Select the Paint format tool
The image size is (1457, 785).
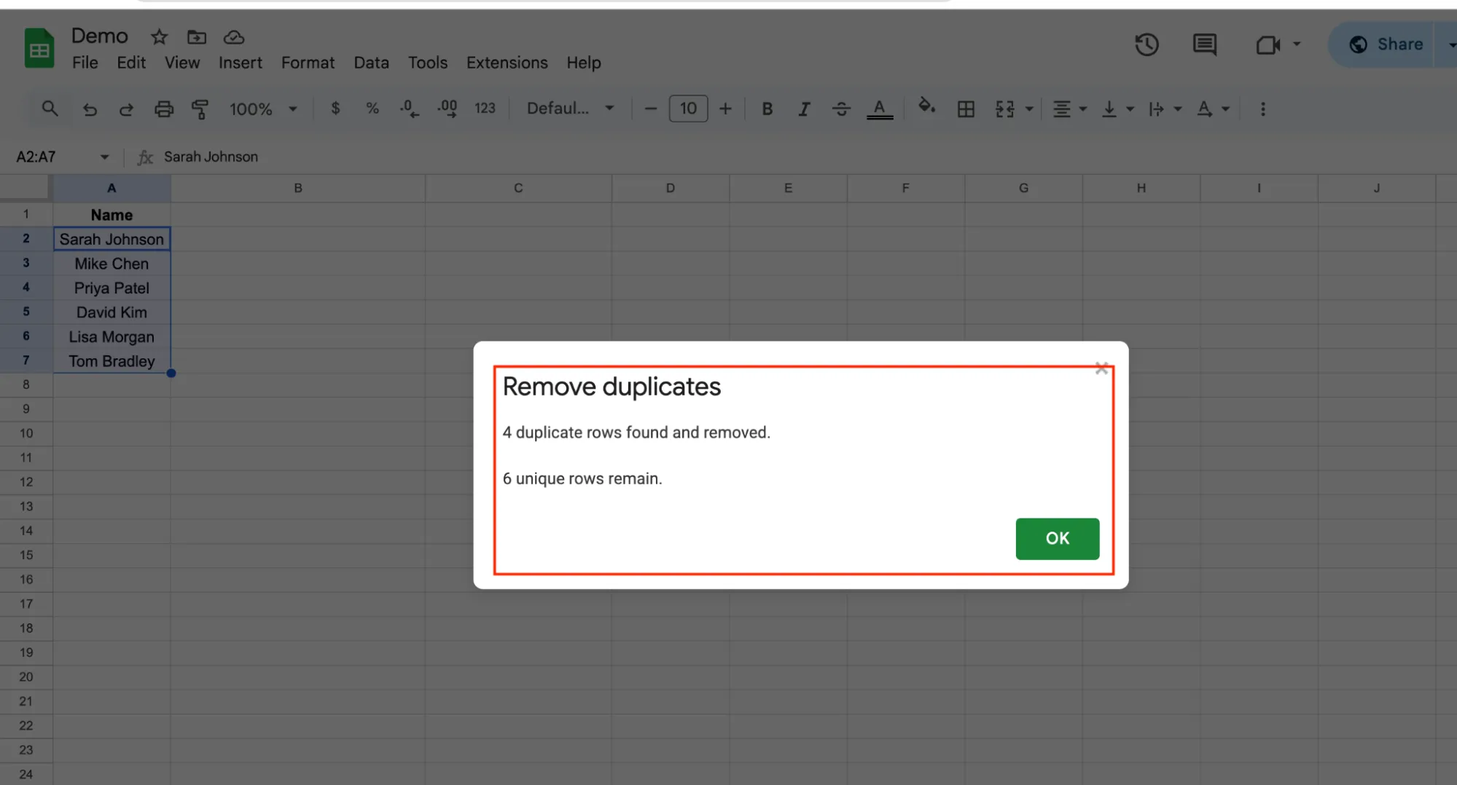coord(200,109)
